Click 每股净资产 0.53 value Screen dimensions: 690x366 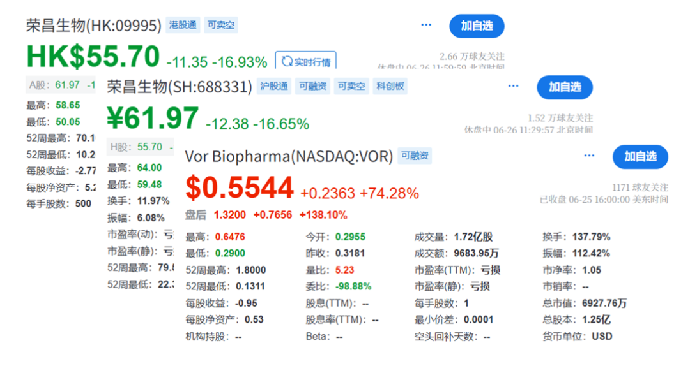pos(254,319)
